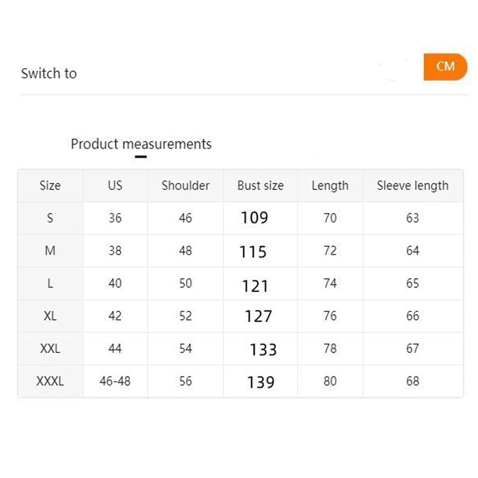
Task: Select the XXXL size row label
Action: coord(50,381)
